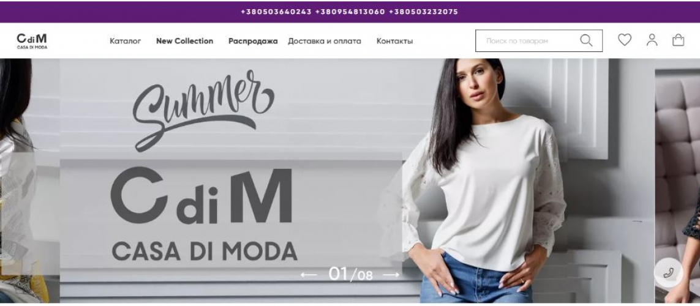This screenshot has width=700, height=306.
Task: Call phone number +380503640243
Action: [276, 12]
